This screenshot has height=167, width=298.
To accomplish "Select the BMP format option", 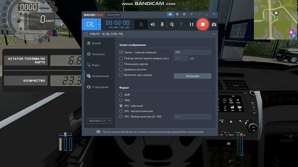I will tap(121, 95).
